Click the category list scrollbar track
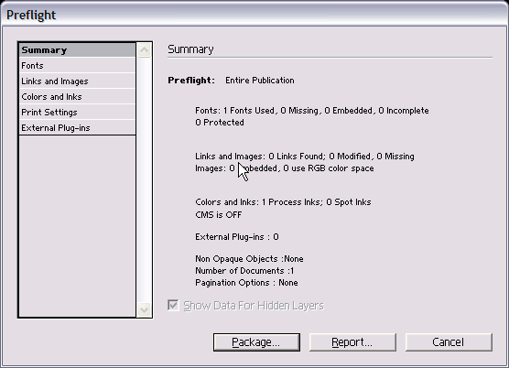509x368 pixels. tap(144, 179)
